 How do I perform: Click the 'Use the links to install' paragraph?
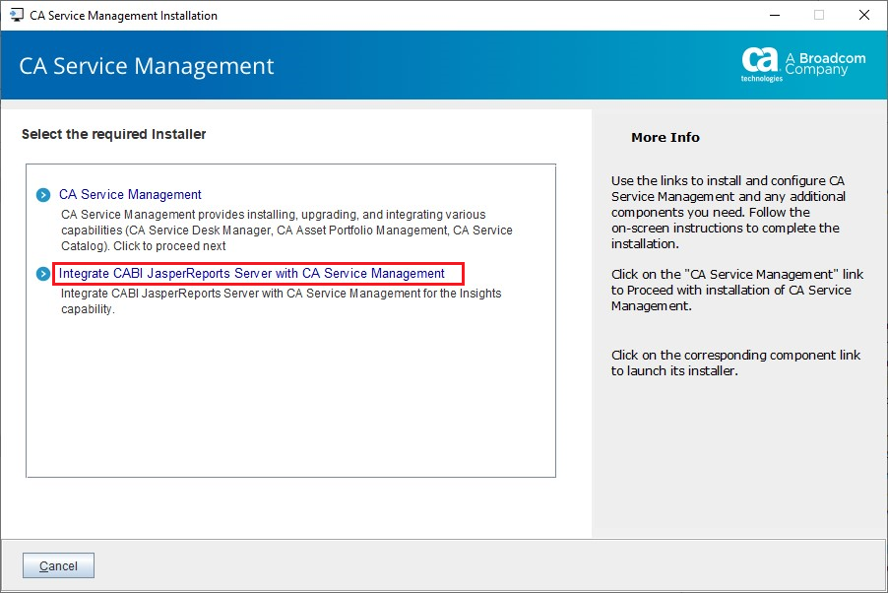(729, 212)
